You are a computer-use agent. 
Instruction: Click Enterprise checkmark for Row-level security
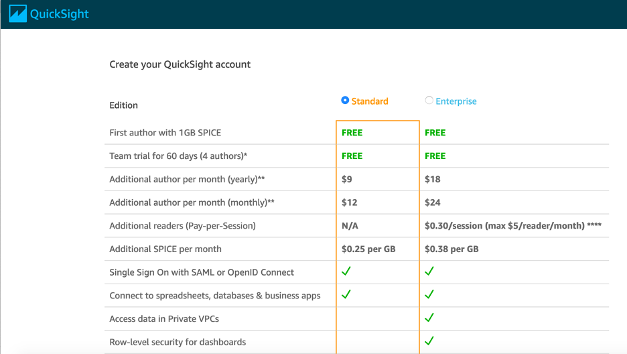[x=429, y=341]
